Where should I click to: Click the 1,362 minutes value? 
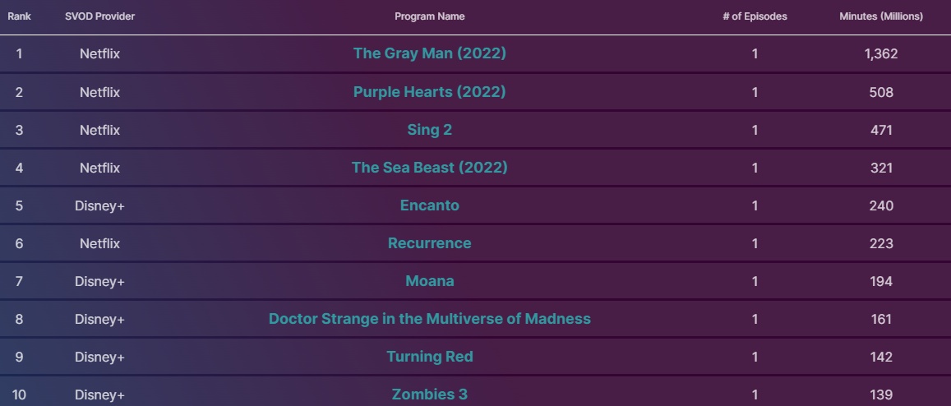[880, 54]
